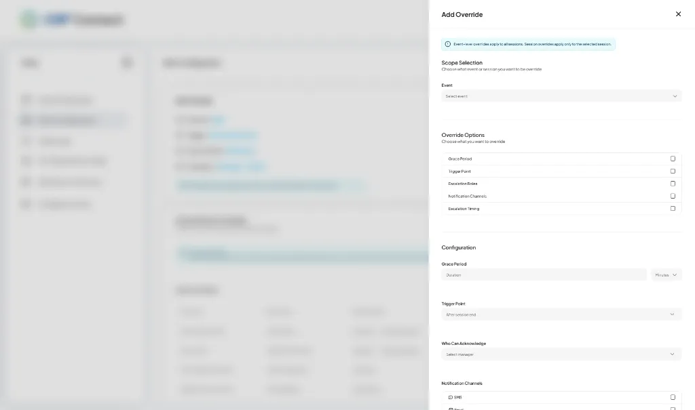Select the Escalation Timing override checkbox

pyautogui.click(x=673, y=208)
